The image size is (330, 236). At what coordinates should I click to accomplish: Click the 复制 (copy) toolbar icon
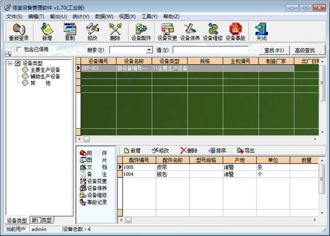coord(70,32)
